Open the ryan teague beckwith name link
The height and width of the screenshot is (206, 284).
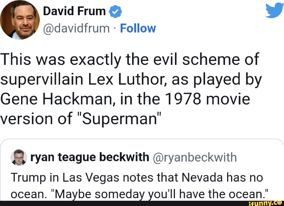point(90,157)
